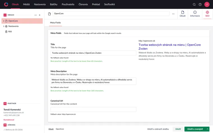Click the Uložiť a zverejniť button
Viewport: 213px width, 133px height.
coord(195,129)
